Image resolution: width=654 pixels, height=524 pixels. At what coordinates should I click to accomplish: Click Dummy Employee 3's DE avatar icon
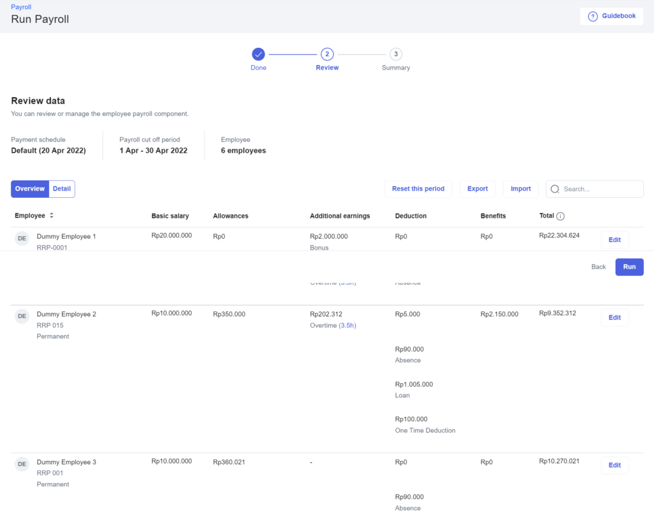[x=22, y=464]
